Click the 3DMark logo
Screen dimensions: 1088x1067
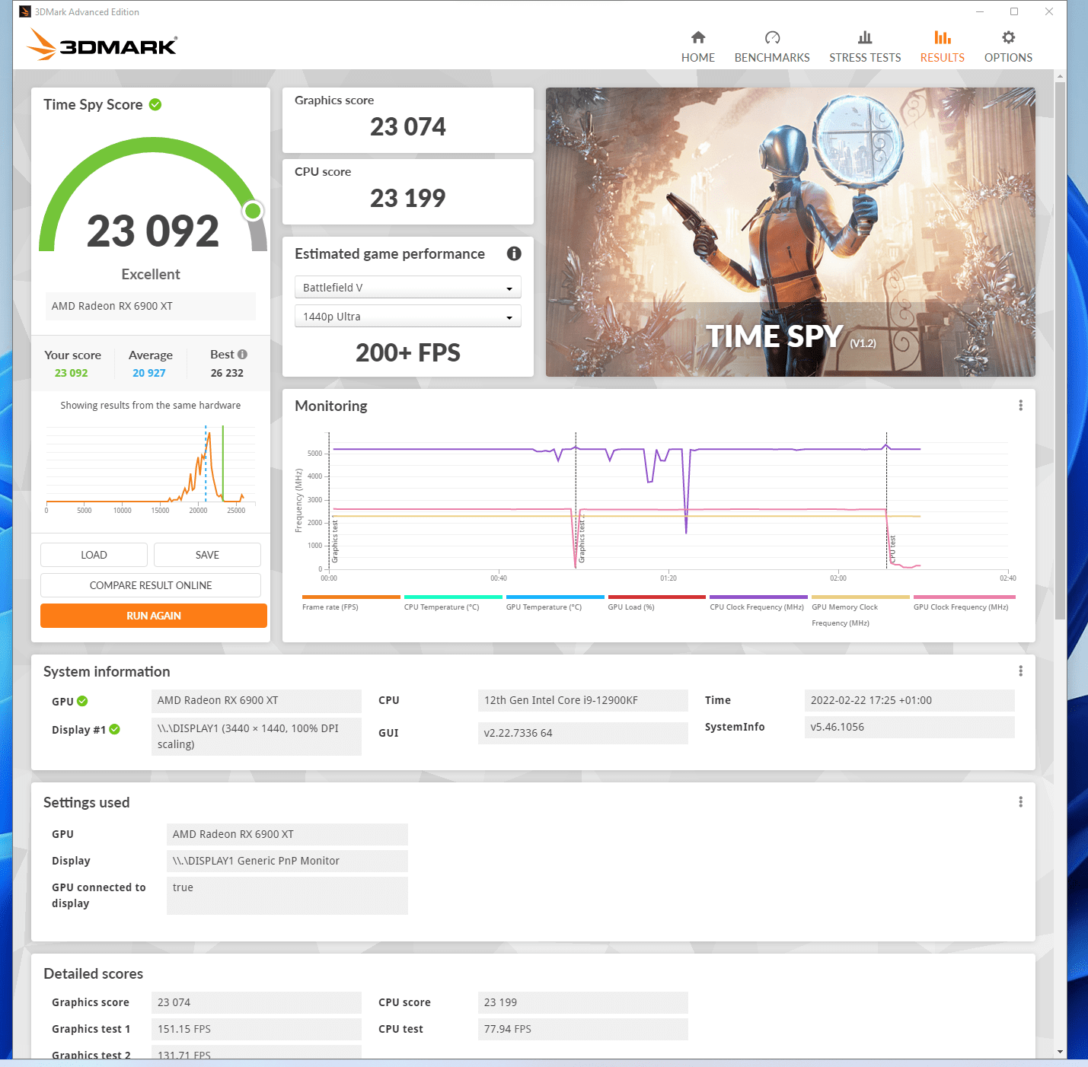click(102, 44)
